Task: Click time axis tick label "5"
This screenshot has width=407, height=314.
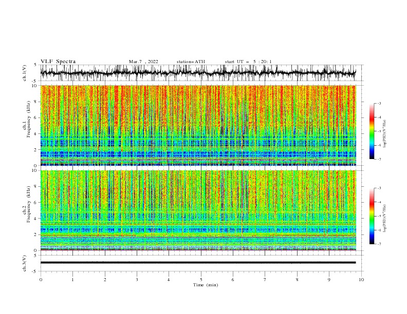Action: point(201,280)
